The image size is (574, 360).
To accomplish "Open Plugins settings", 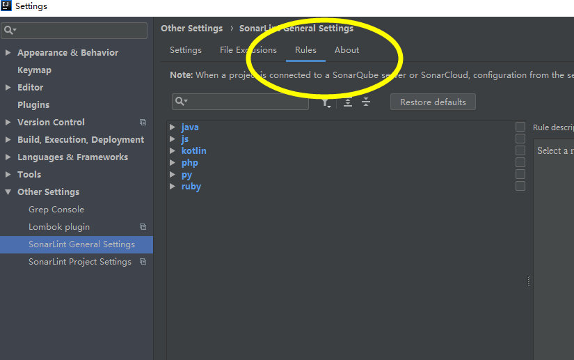I will pyautogui.click(x=33, y=104).
